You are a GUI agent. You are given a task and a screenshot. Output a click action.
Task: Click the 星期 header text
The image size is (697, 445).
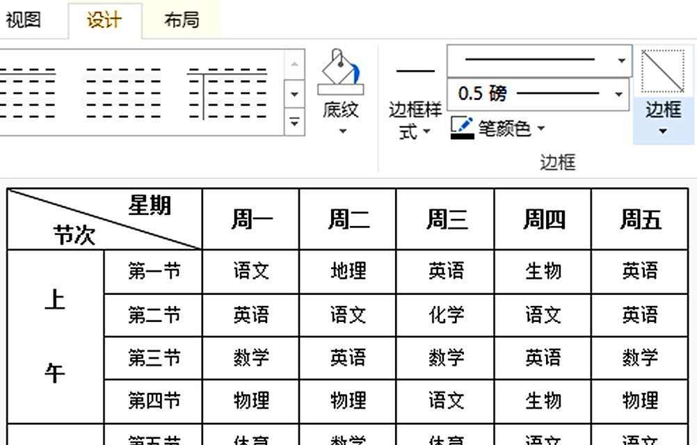pos(150,206)
